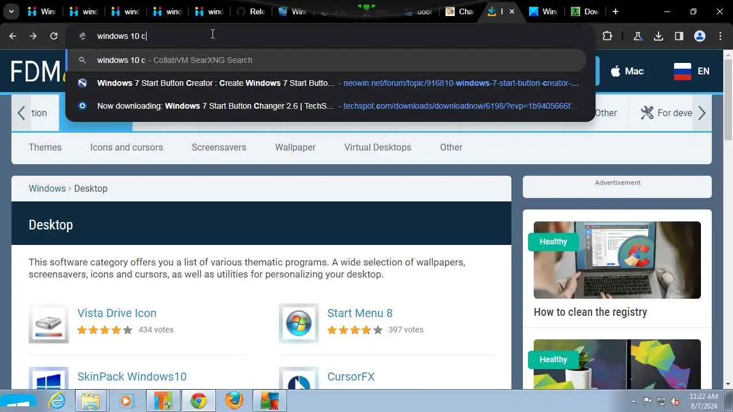Switch to Chrome in the taskbar

pos(199,401)
